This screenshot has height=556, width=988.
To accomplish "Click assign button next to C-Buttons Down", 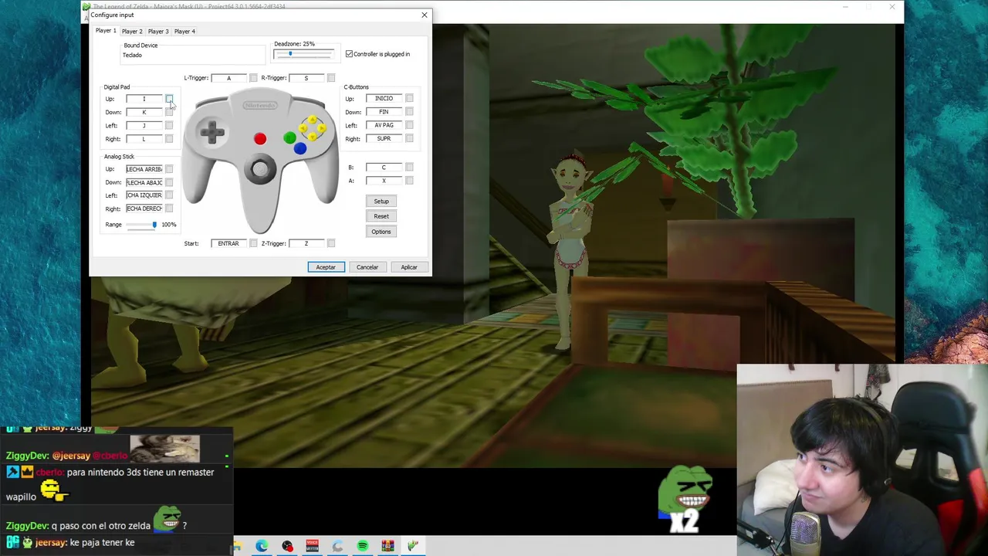I will pyautogui.click(x=409, y=112).
